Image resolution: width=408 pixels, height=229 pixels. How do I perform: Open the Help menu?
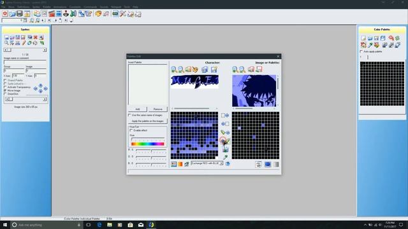(135, 7)
